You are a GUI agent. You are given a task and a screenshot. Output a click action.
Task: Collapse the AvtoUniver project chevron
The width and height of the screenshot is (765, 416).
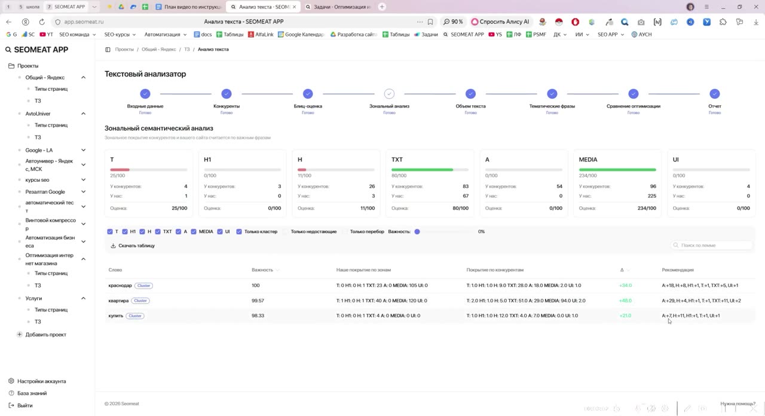(83, 114)
